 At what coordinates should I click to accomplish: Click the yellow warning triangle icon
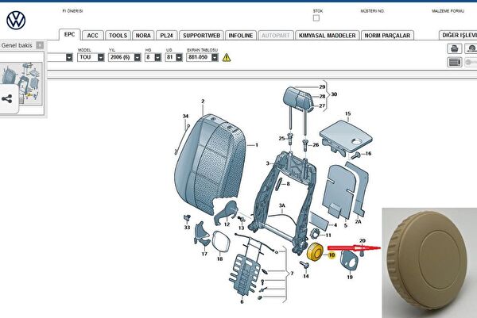coord(227,58)
